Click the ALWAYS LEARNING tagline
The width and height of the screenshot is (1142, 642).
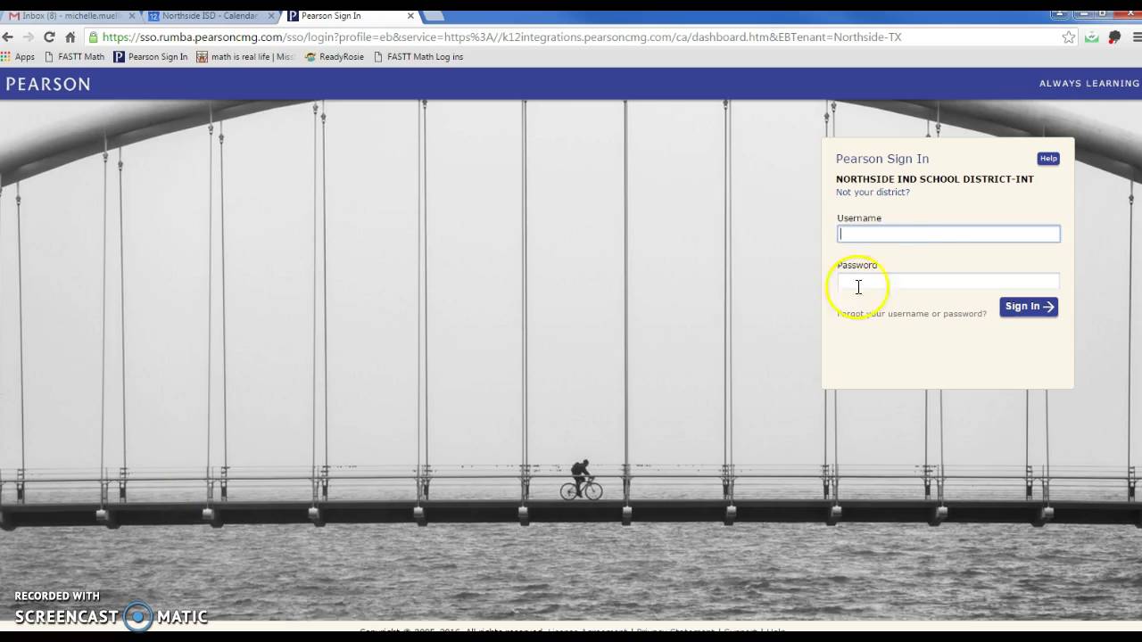[x=1089, y=84]
